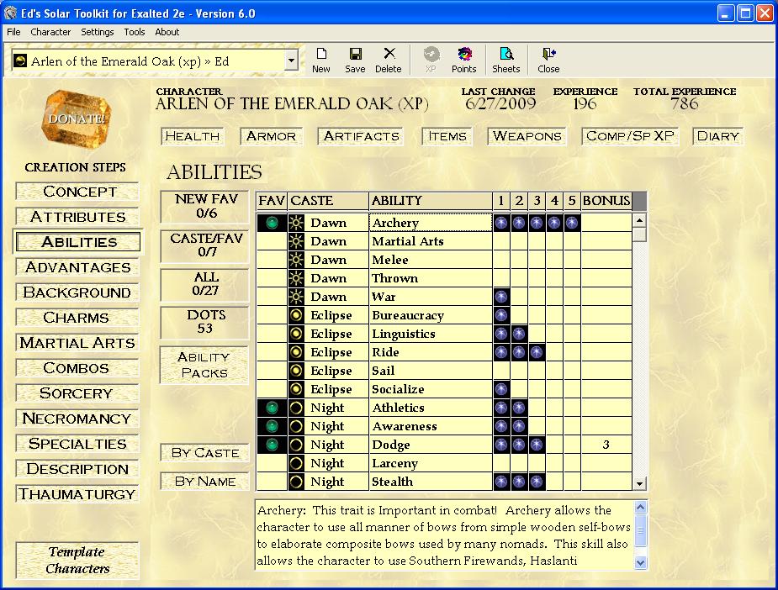
Task: Mark Stealth as favored in FAV column
Action: (272, 482)
